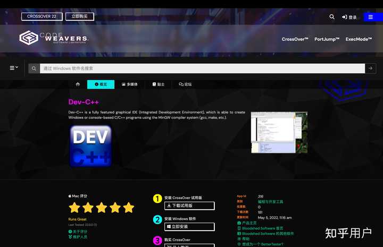Viewport: 383px width, 247px height.
Task: Open the CrossOver™ nav menu
Action: 295,39
